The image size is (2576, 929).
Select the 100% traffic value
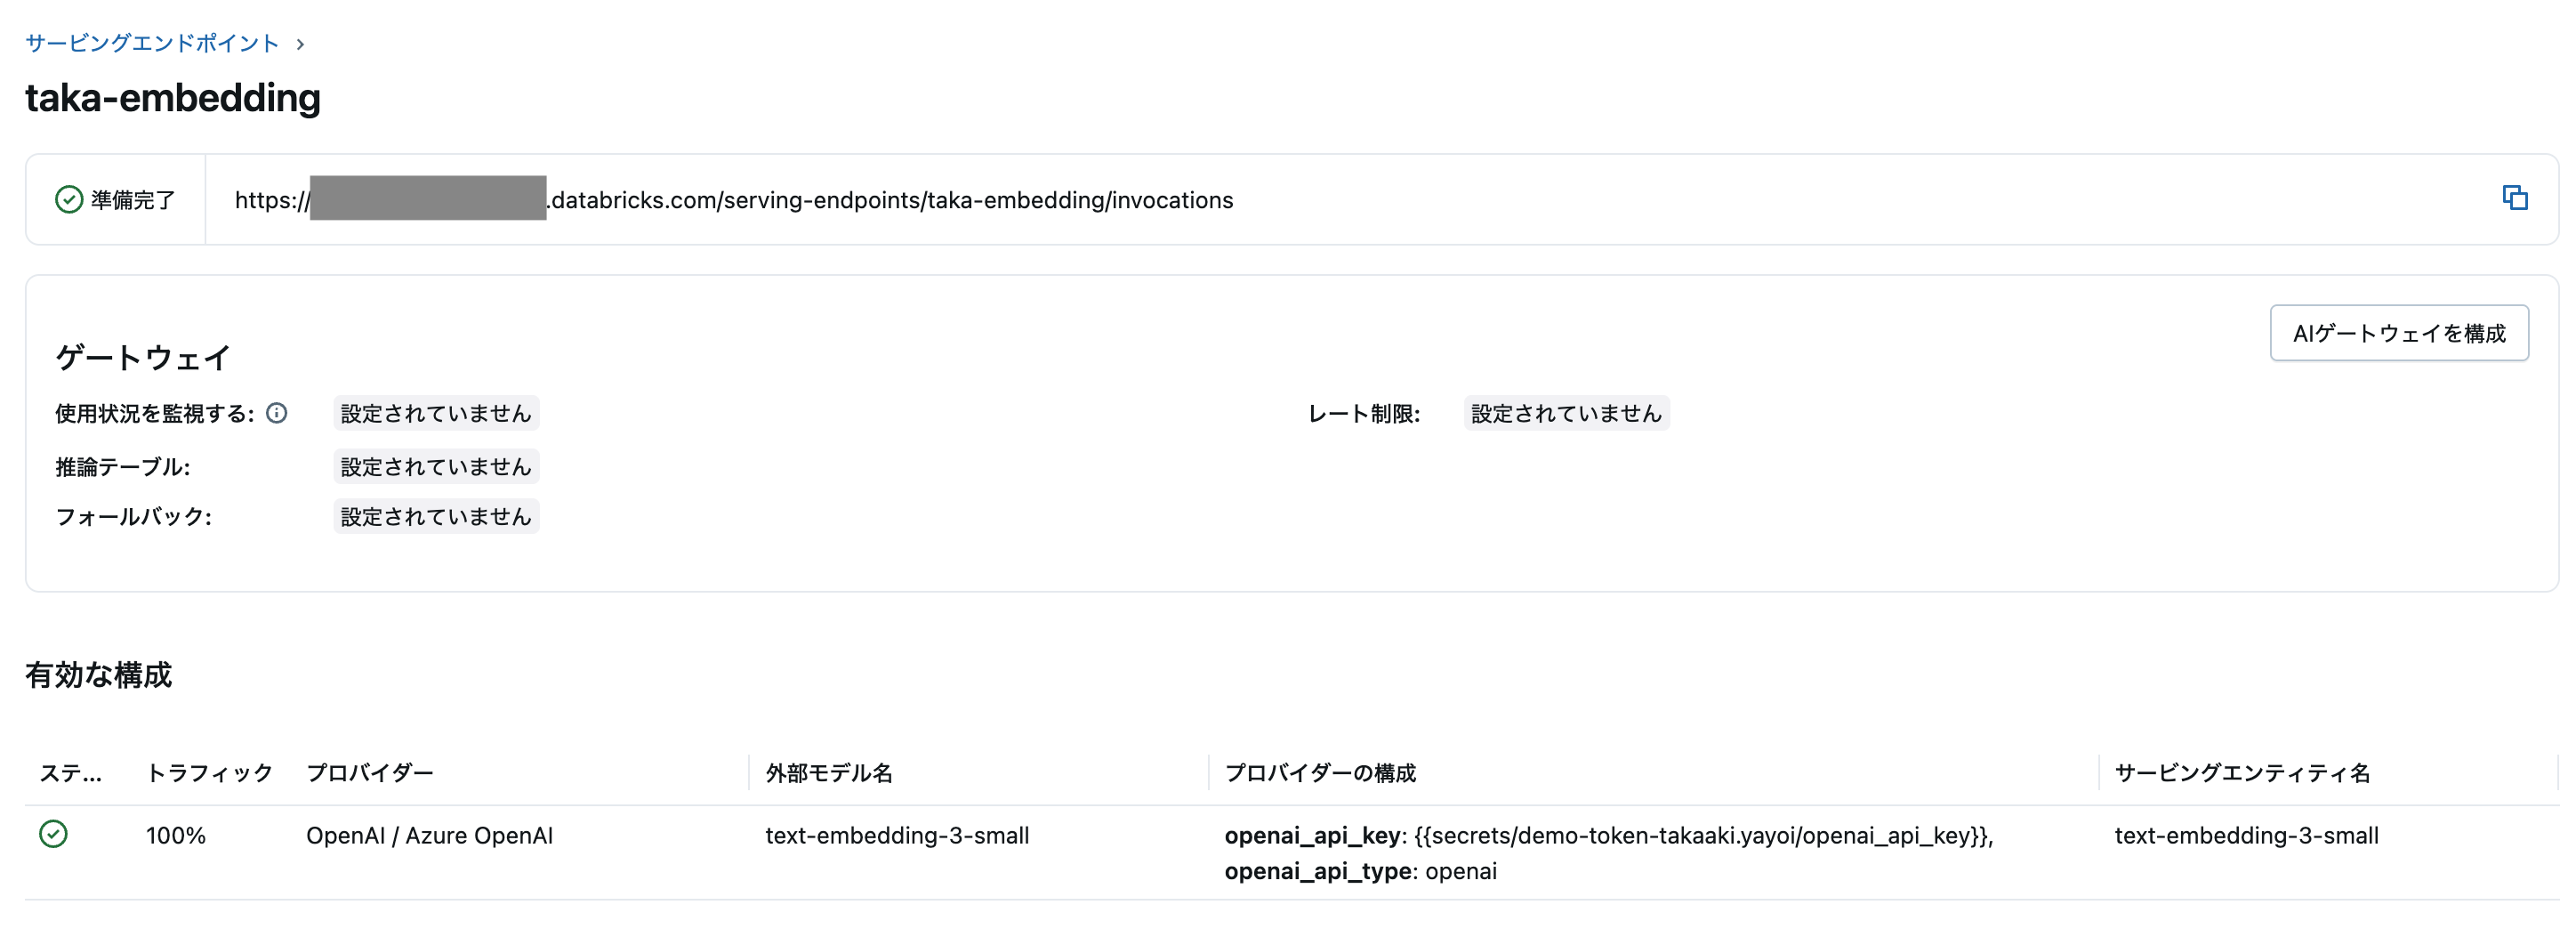[177, 835]
